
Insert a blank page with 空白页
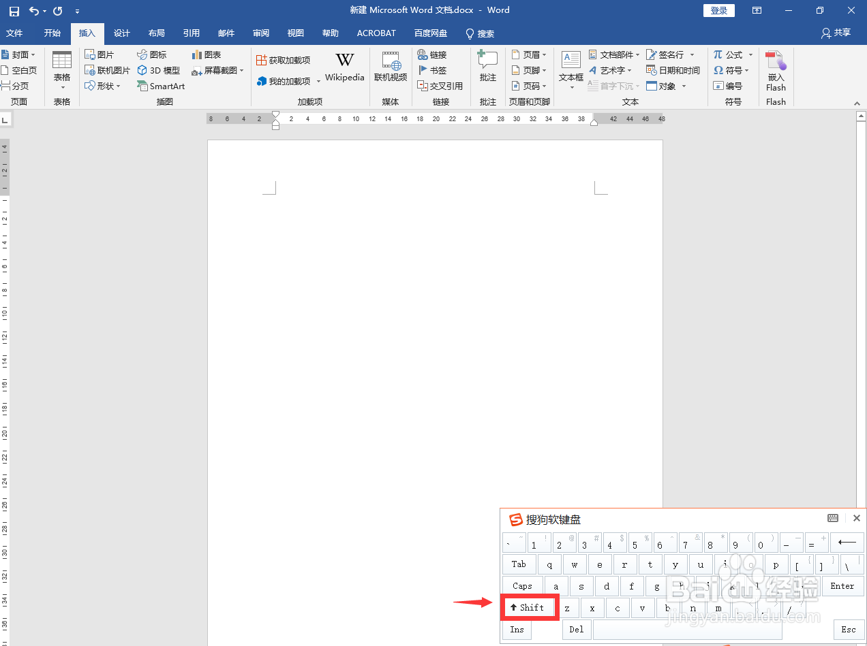(x=18, y=70)
